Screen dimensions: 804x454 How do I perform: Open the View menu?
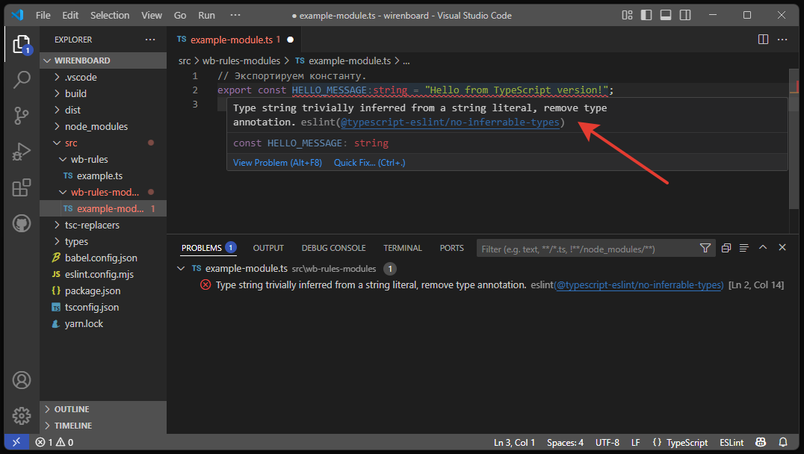tap(152, 16)
